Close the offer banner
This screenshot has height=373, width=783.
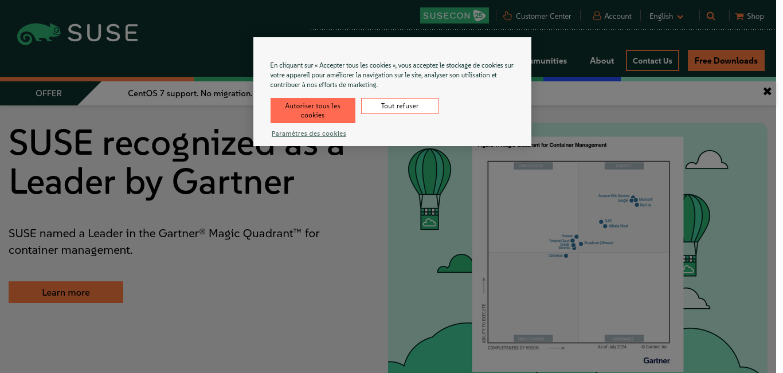coord(768,92)
